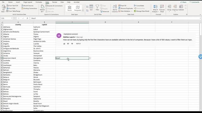Image resolution: width=202 pixels, height=113 pixels.
Task: Expand the formula bar
Action: pos(200,18)
